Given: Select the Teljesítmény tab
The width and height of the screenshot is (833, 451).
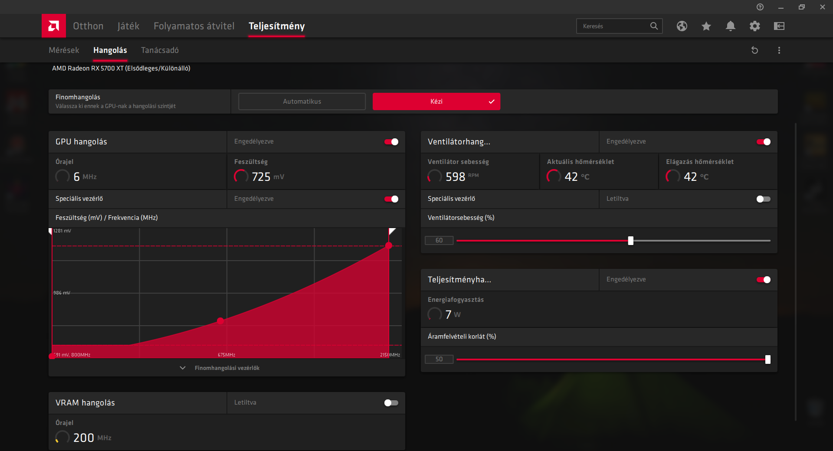Looking at the screenshot, I should 277,26.
